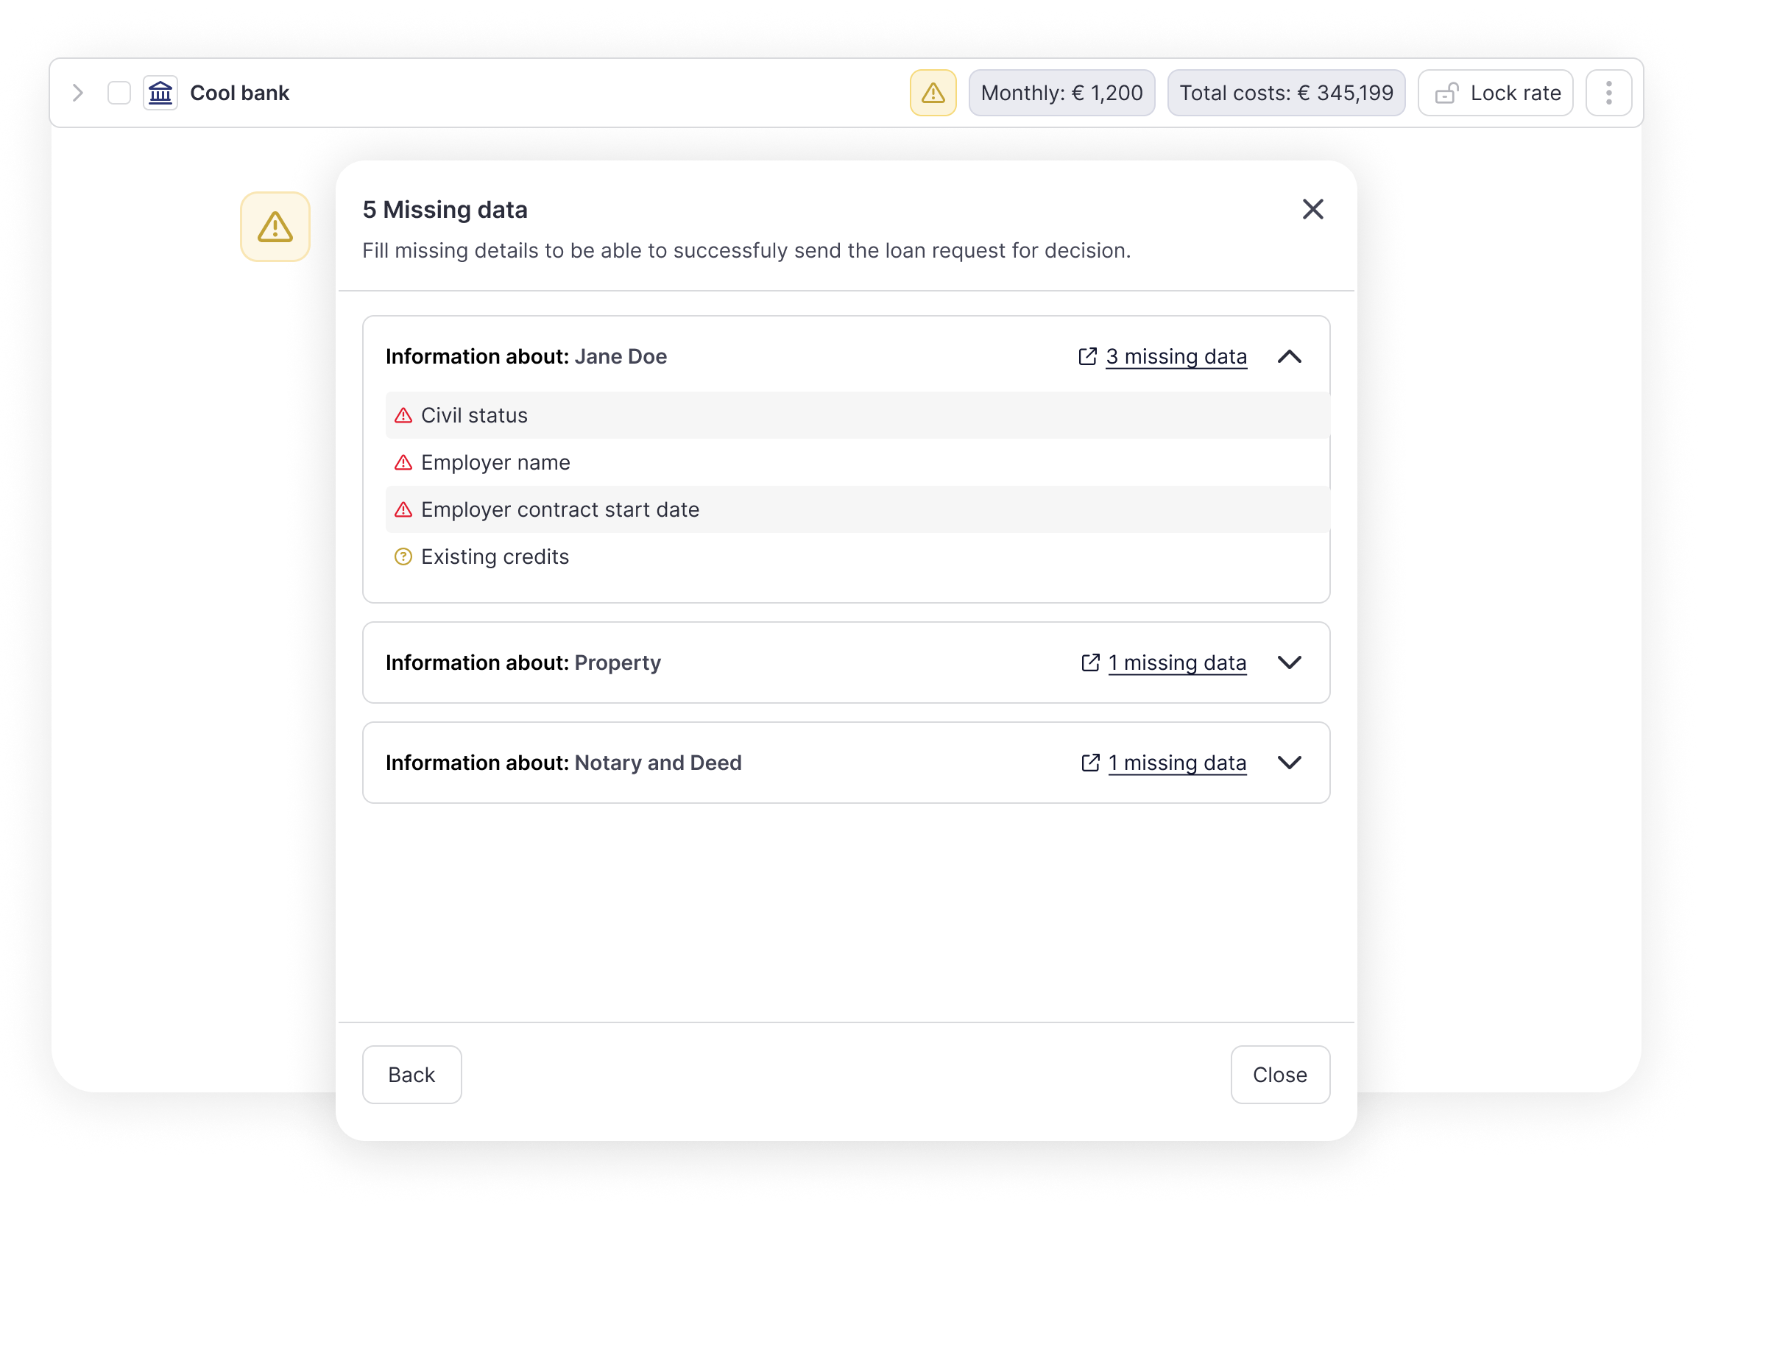Open the three-dot more options menu
The width and height of the screenshot is (1774, 1350).
pyautogui.click(x=1608, y=93)
